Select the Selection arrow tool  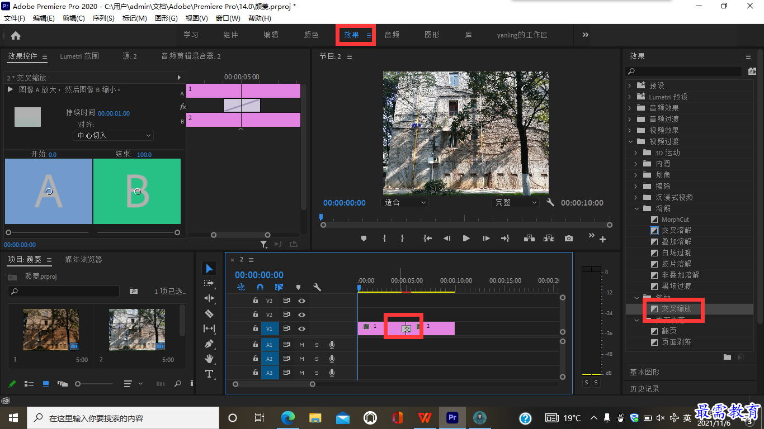[x=209, y=269]
